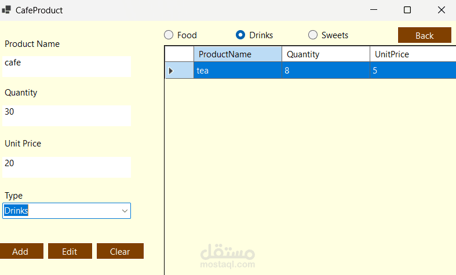This screenshot has height=275, width=456.
Task: Click the row selector arrow for tea row
Action: click(179, 71)
